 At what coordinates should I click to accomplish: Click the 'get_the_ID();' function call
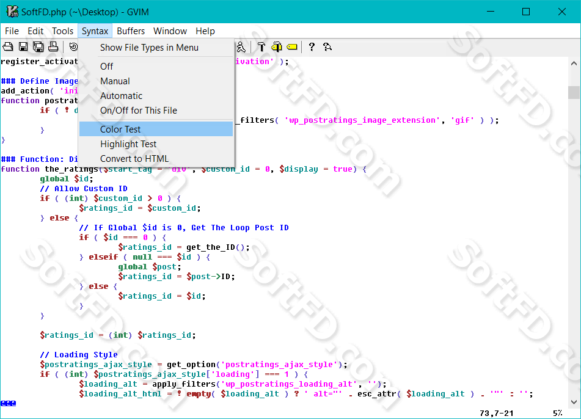pyautogui.click(x=218, y=247)
